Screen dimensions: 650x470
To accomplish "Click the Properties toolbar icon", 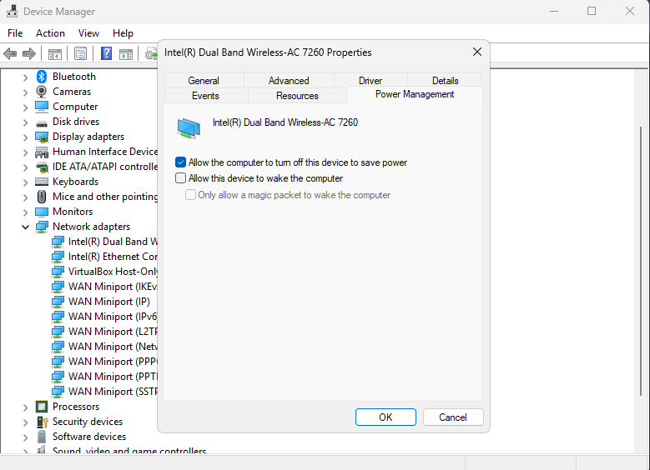I will (80, 54).
